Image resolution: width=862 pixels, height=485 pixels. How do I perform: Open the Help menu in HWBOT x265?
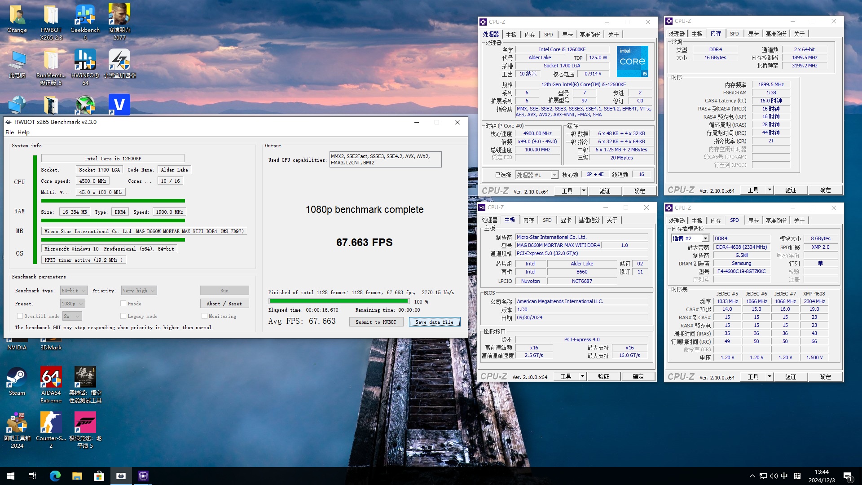23,132
